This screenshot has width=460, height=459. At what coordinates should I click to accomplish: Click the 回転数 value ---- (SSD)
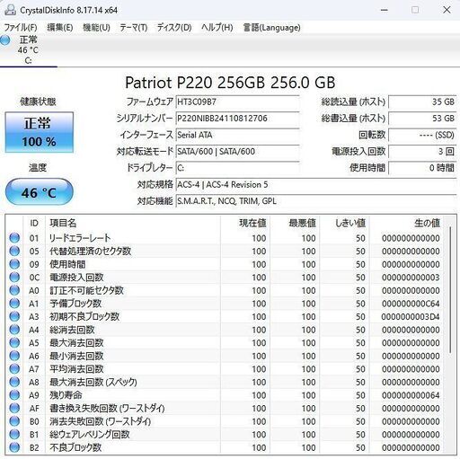422,135
